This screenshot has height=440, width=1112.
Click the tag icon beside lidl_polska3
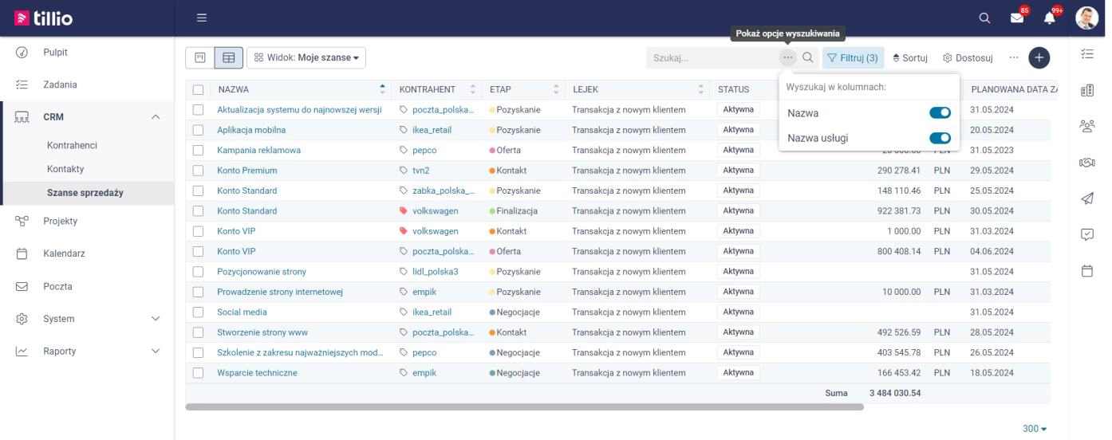pyautogui.click(x=404, y=272)
